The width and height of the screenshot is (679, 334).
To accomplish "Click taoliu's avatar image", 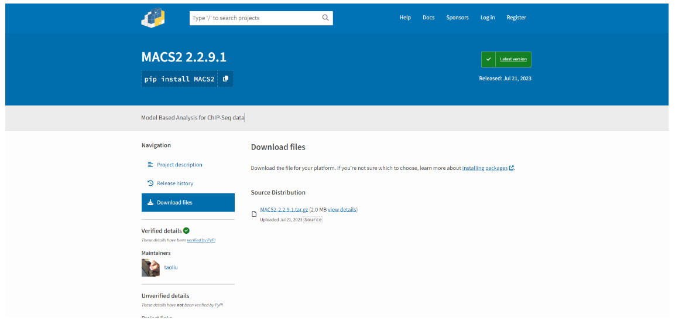I will (150, 268).
